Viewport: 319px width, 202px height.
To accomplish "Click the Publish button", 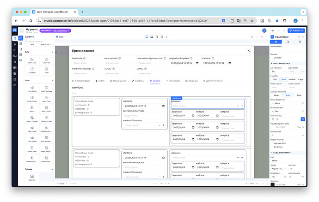I will pos(296,30).
